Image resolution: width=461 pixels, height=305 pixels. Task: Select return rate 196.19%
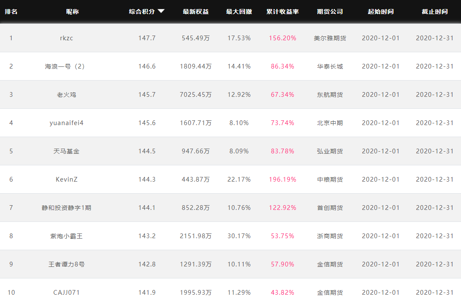283,179
